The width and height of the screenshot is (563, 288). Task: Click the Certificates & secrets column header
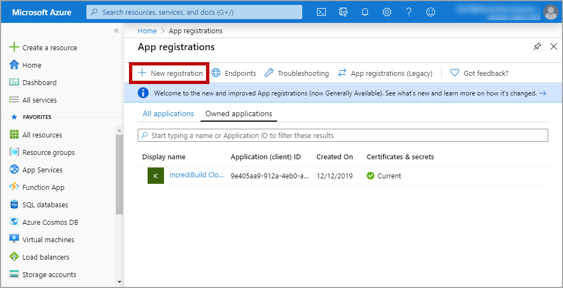point(400,157)
